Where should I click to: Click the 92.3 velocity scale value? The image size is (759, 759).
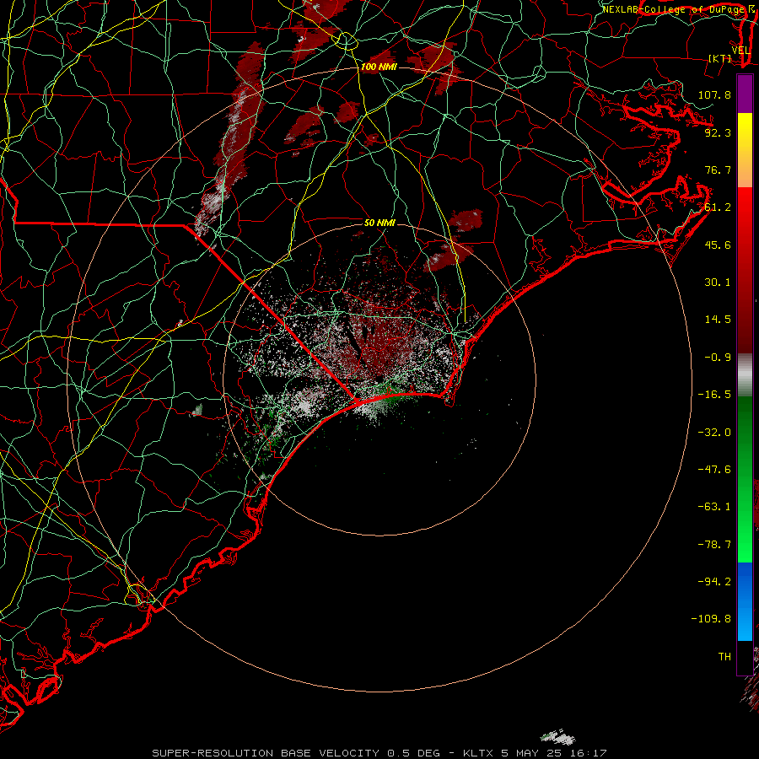[718, 132]
